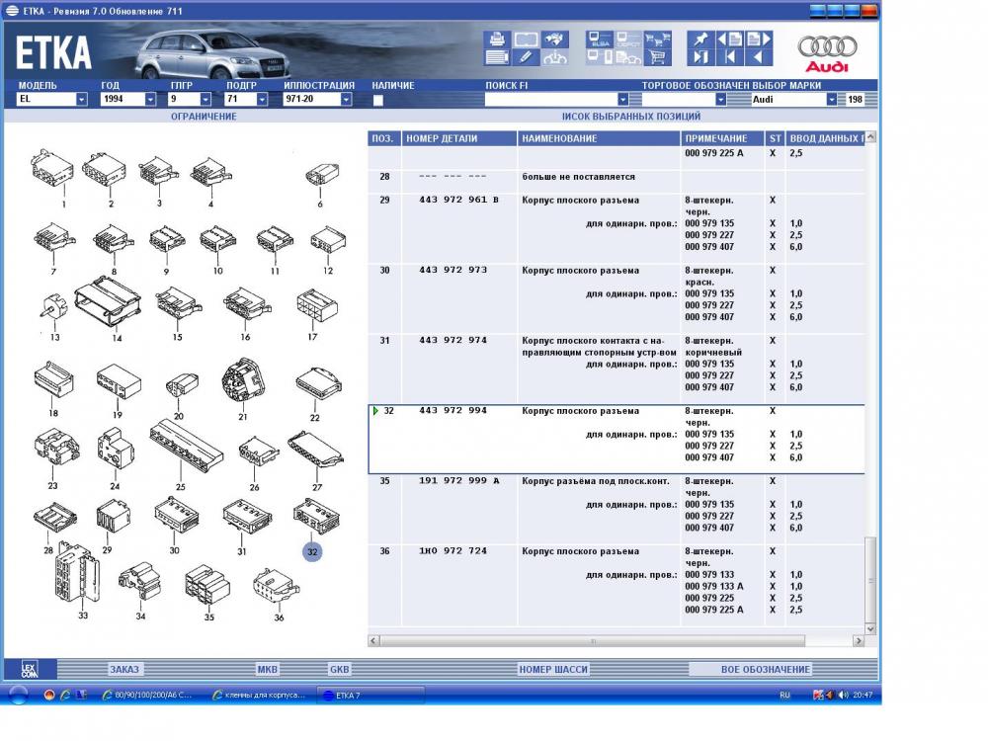The image size is (988, 741).
Task: Switch to ETKA 7 in the taskbar
Action: [370, 696]
